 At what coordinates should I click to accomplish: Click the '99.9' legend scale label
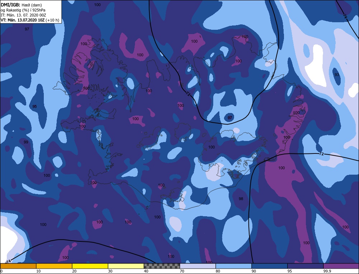click(327, 271)
